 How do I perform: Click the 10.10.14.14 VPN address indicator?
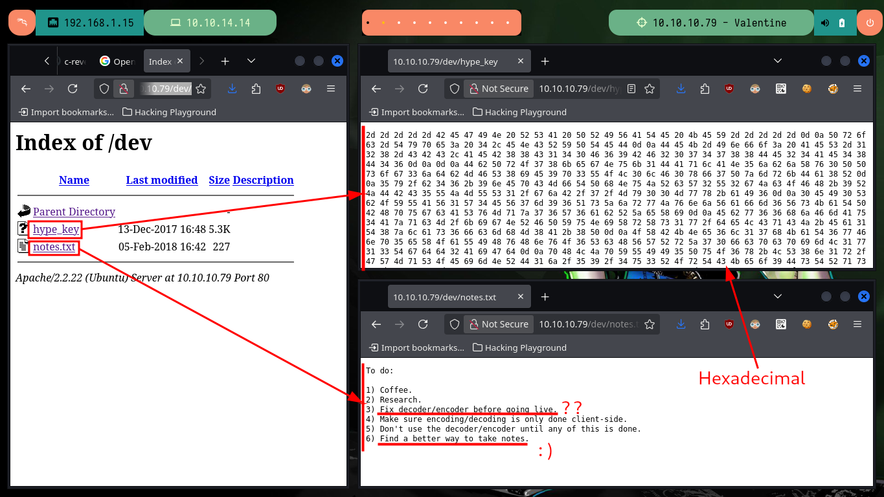(210, 23)
